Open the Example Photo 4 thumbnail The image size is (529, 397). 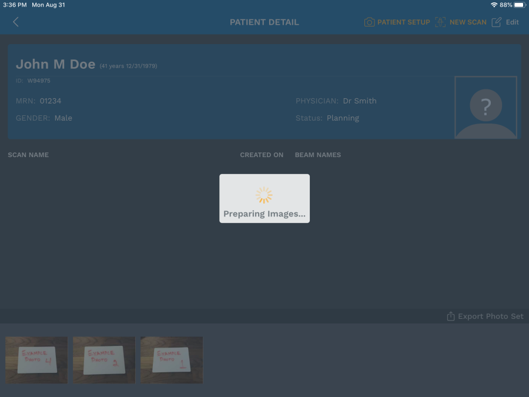coord(36,360)
